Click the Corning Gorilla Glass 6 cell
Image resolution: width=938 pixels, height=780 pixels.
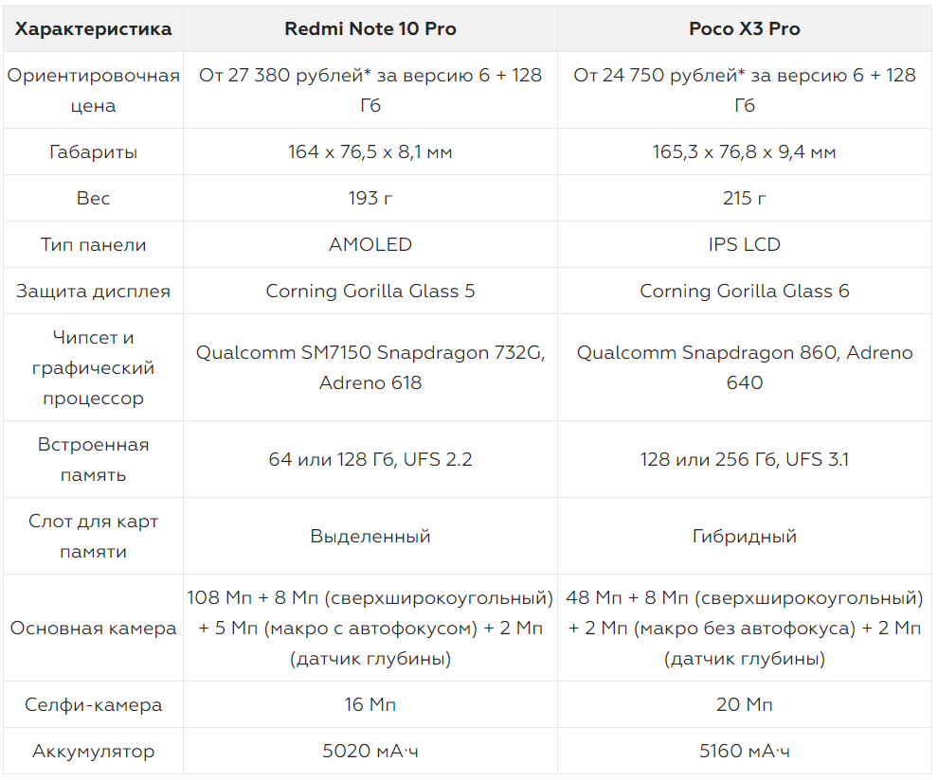point(744,292)
